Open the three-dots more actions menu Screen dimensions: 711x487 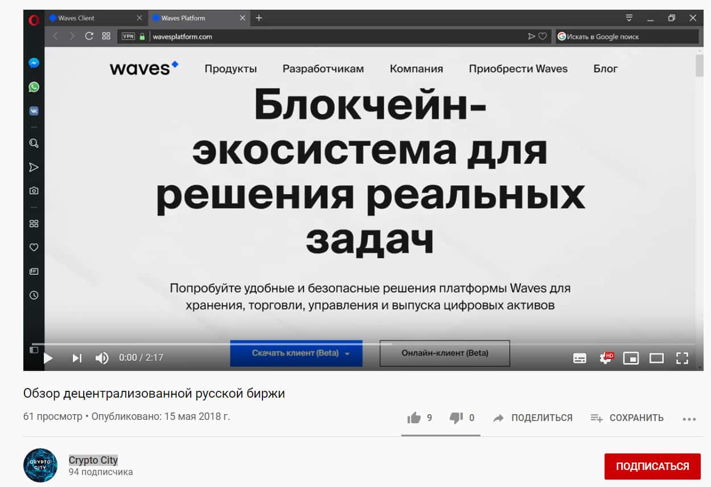click(689, 419)
